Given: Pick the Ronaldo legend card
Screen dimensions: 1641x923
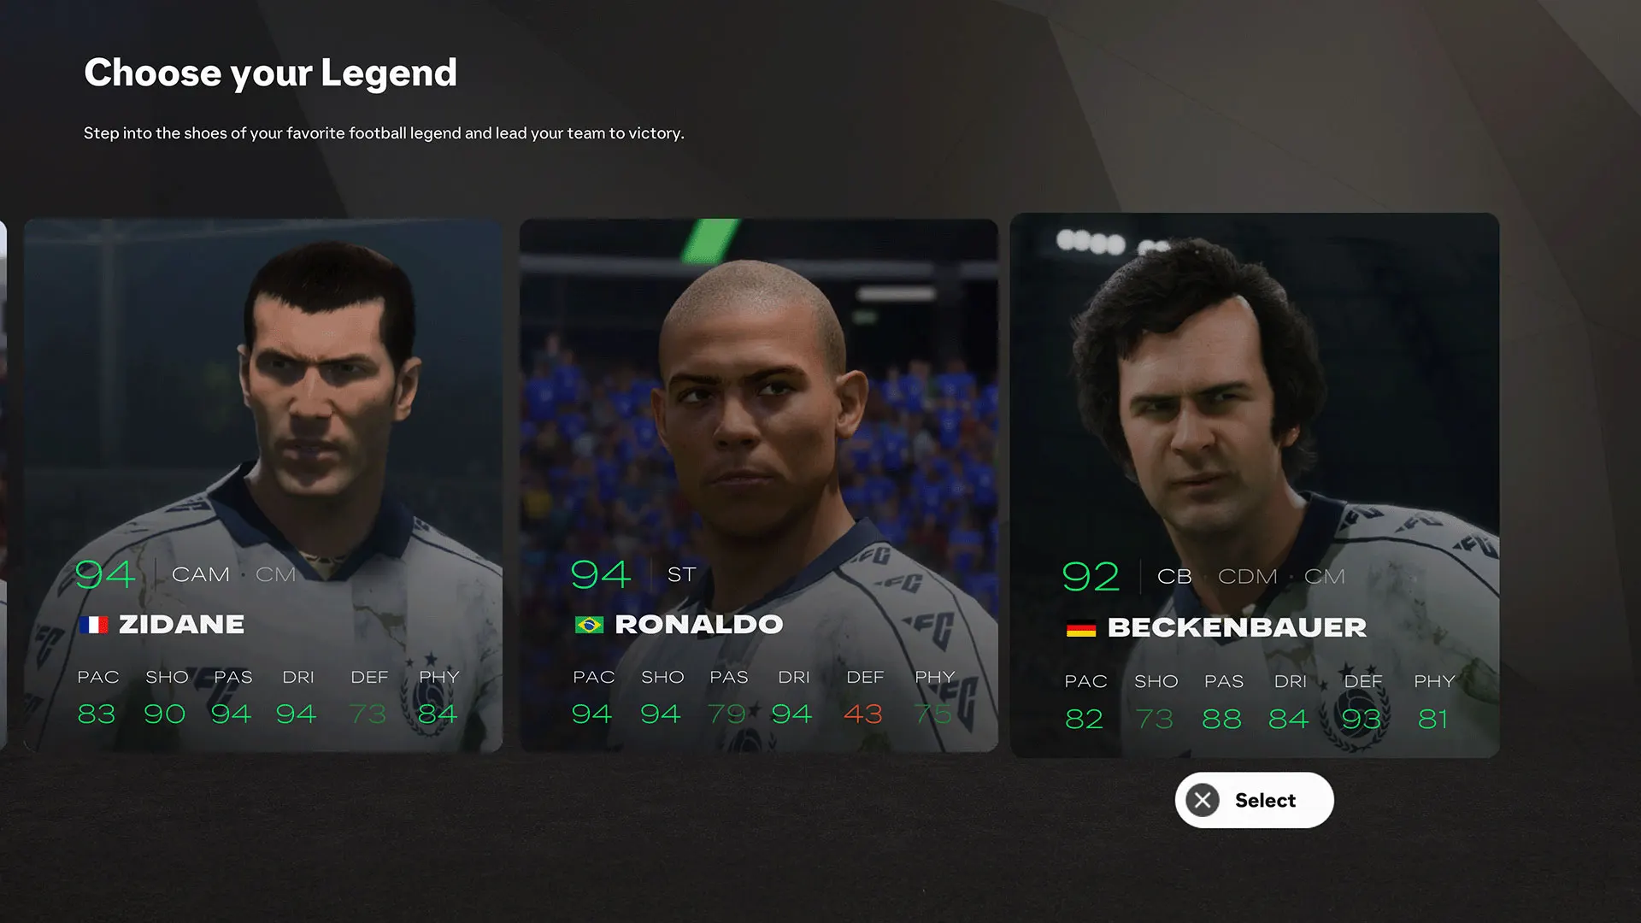Looking at the screenshot, I should [x=759, y=485].
